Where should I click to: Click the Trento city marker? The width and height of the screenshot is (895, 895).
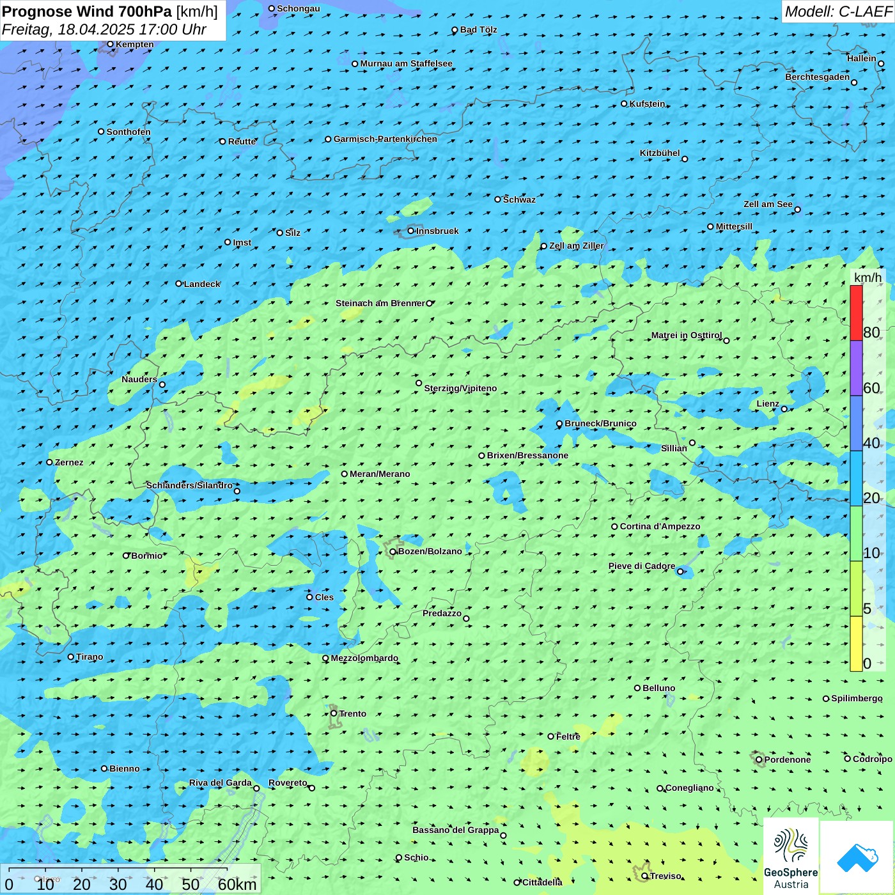(334, 713)
